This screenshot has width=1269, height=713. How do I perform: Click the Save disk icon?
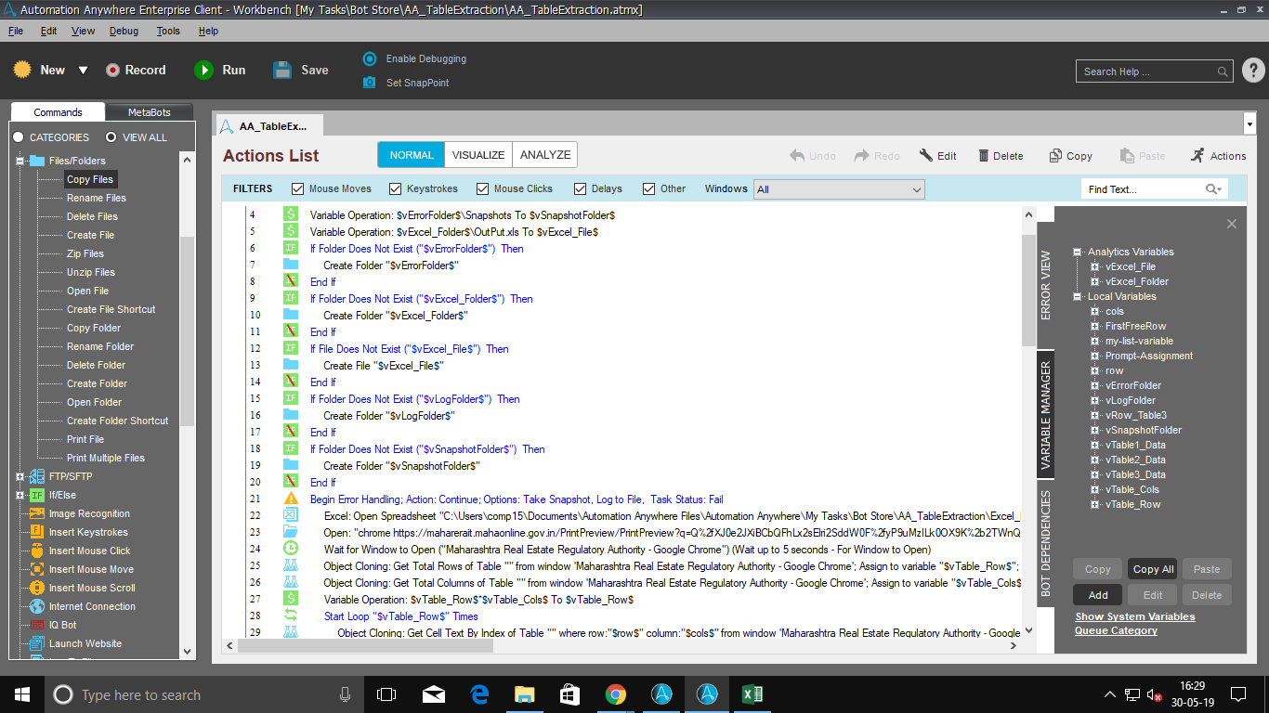[283, 70]
